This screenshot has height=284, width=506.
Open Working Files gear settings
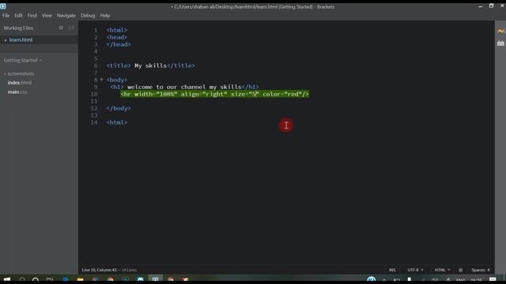pyautogui.click(x=61, y=28)
